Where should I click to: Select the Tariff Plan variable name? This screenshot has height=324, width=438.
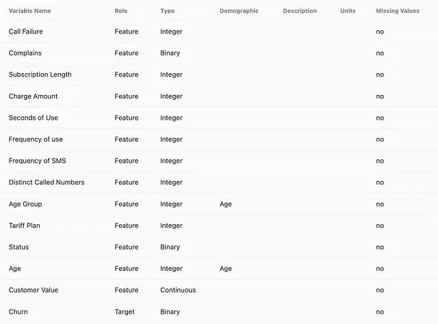coord(25,226)
